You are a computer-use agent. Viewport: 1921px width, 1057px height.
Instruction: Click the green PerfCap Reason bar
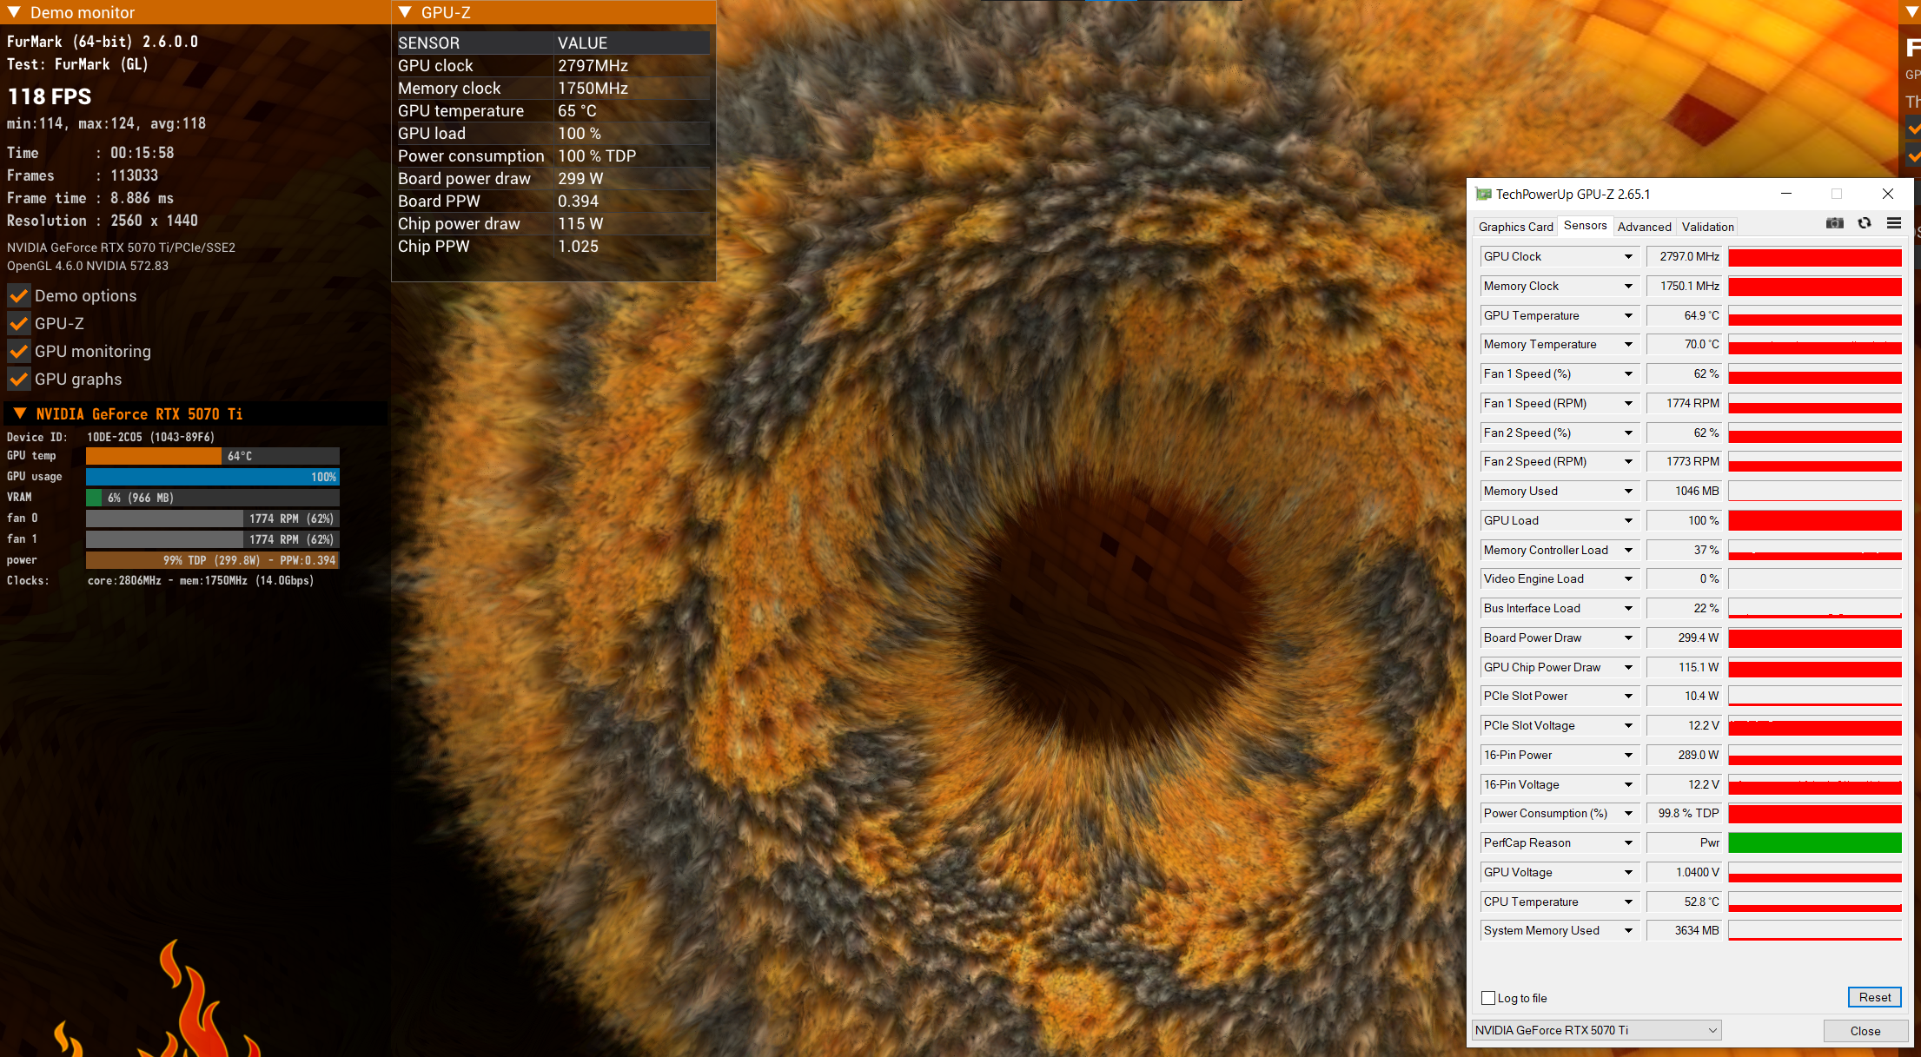click(x=1814, y=843)
